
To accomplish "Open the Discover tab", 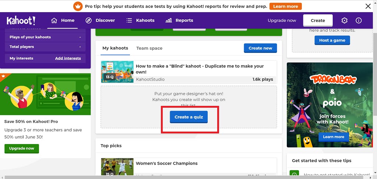I will click(100, 20).
